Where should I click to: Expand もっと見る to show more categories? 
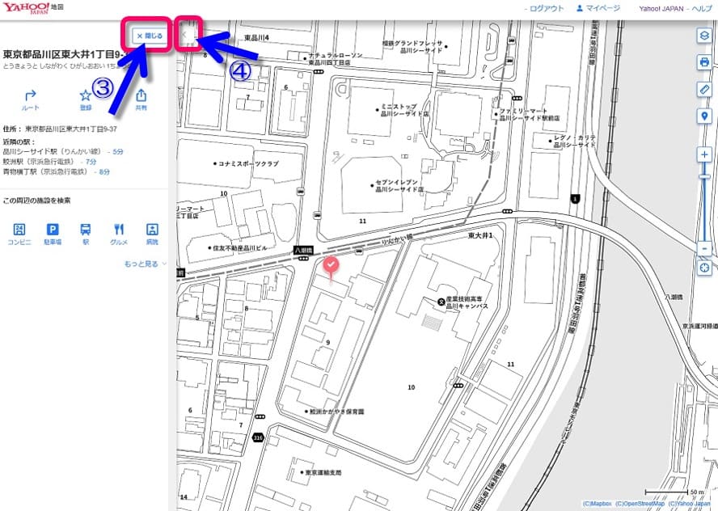tap(146, 264)
